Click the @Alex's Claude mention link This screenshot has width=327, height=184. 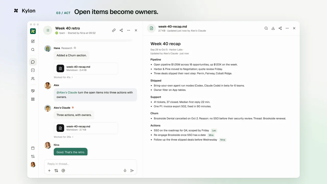click(x=67, y=93)
